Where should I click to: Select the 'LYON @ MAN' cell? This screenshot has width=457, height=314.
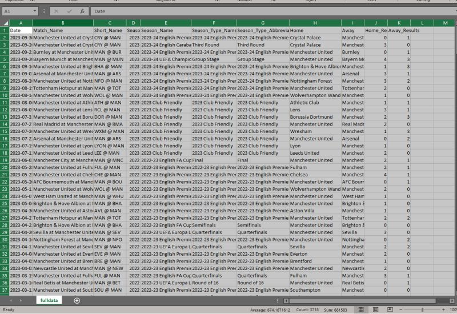coord(110,146)
